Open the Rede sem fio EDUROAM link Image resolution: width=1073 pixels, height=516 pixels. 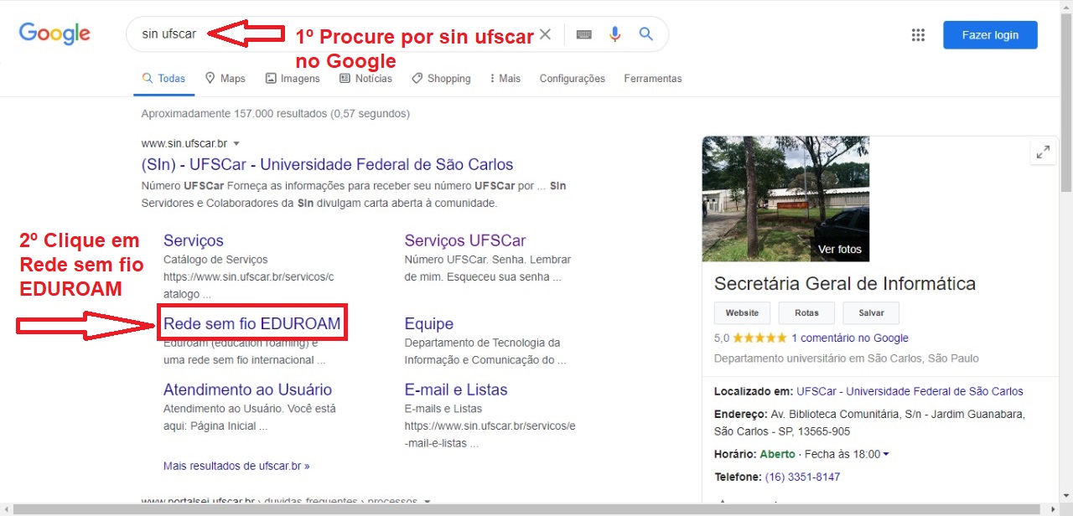click(x=252, y=323)
